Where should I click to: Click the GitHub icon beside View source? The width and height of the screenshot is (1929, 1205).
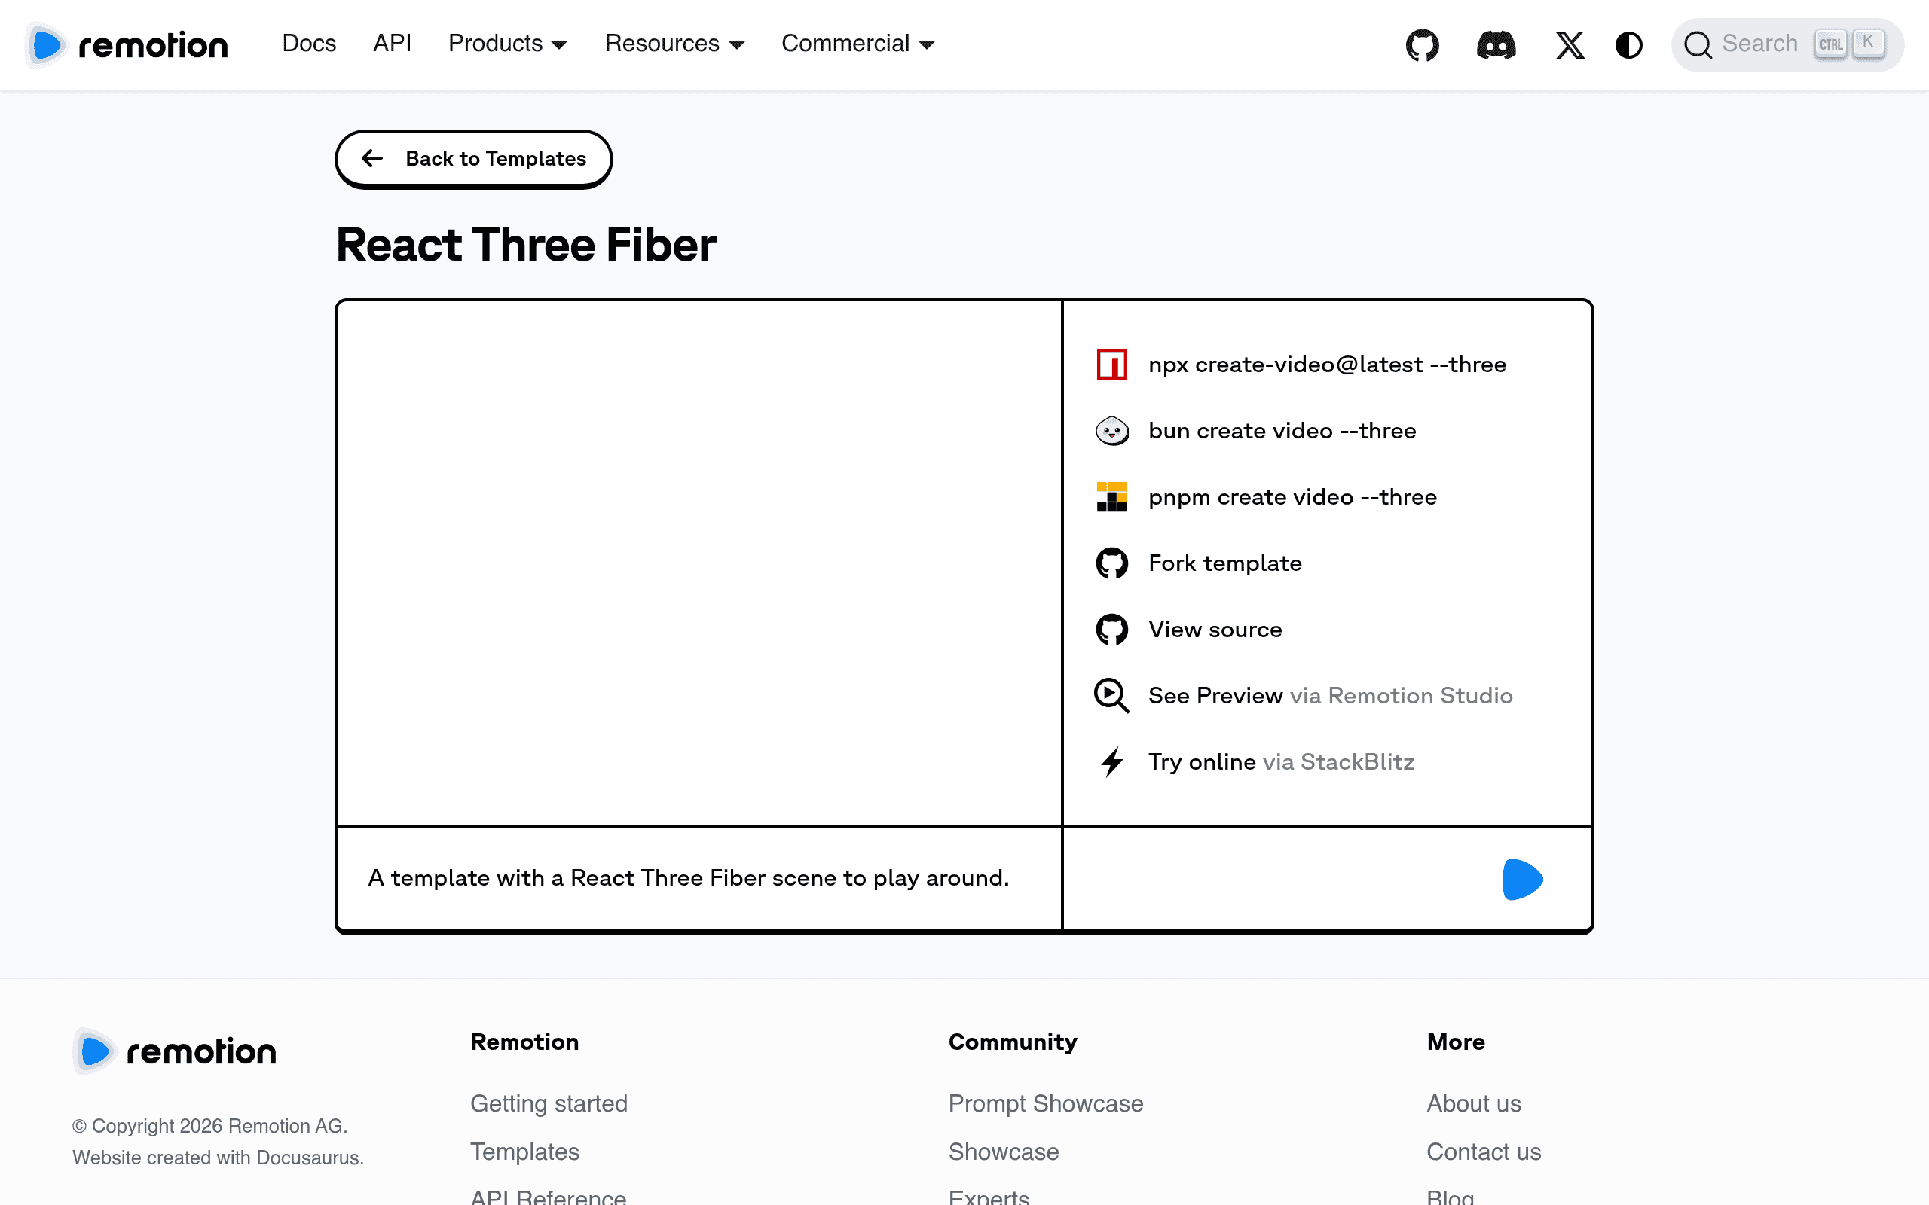click(1112, 629)
